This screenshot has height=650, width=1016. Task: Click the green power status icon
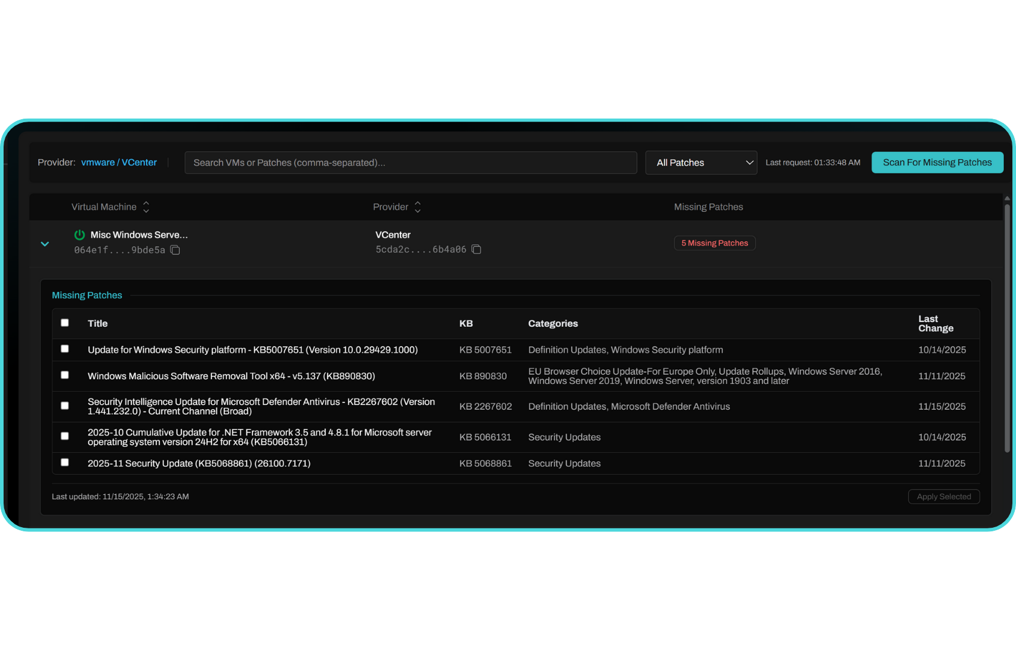[79, 235]
